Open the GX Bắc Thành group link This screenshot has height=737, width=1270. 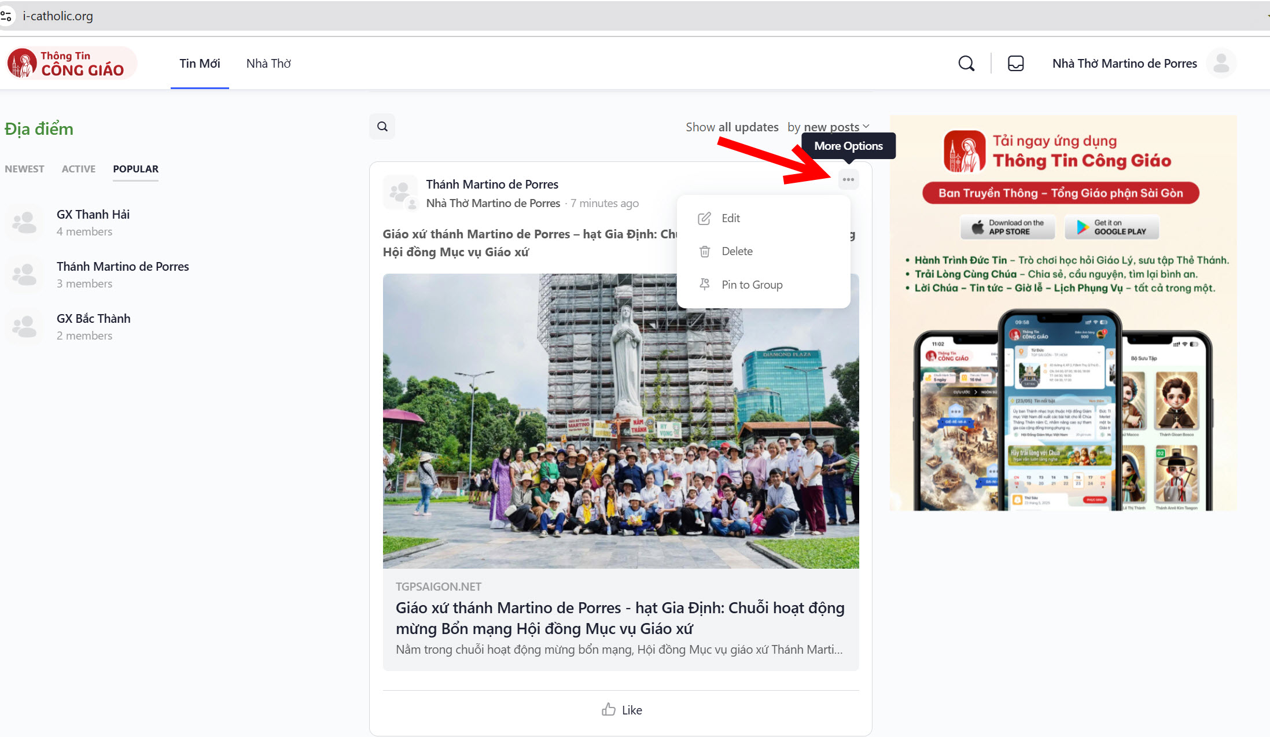click(x=93, y=319)
